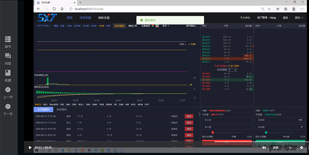Open the 语言 language dropdown
This screenshot has width=309, height=155.
tap(299, 18)
